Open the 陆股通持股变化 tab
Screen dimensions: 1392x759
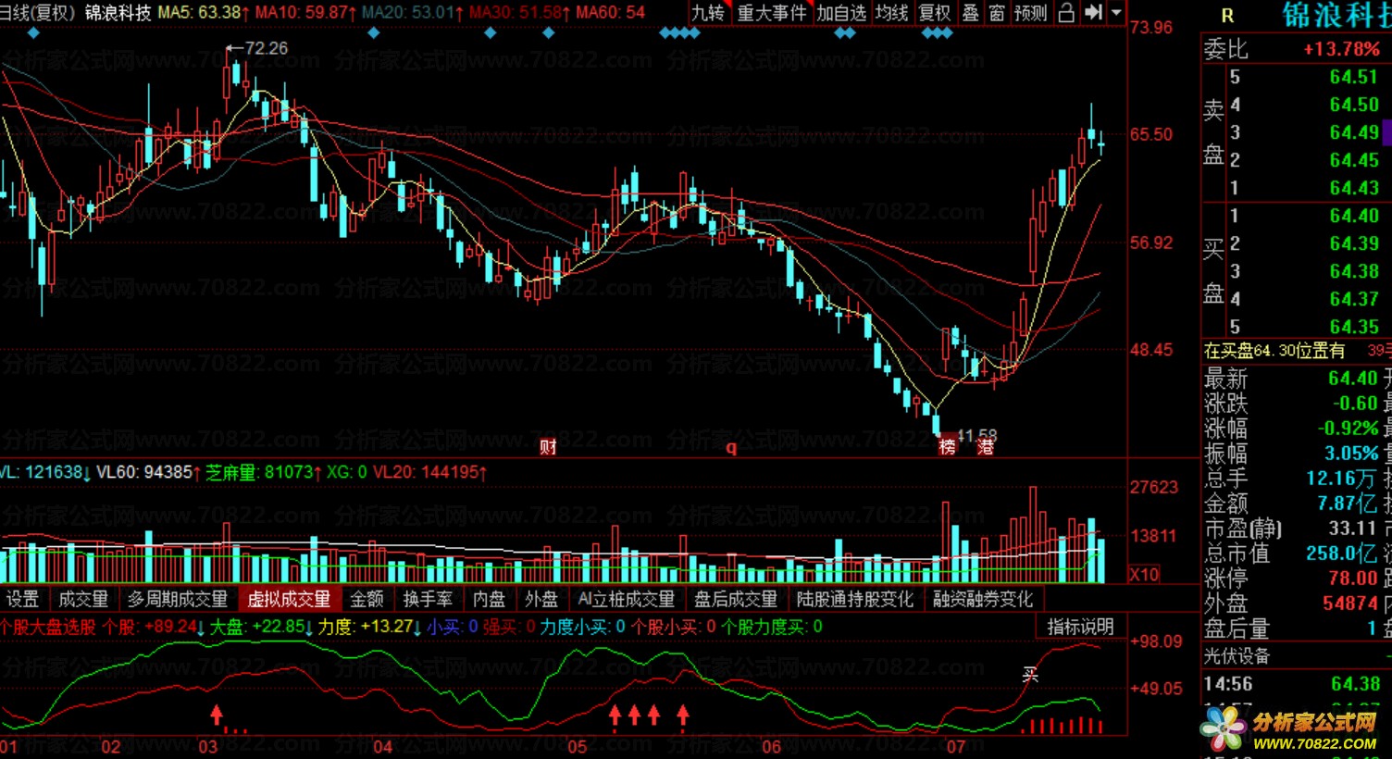tap(855, 599)
